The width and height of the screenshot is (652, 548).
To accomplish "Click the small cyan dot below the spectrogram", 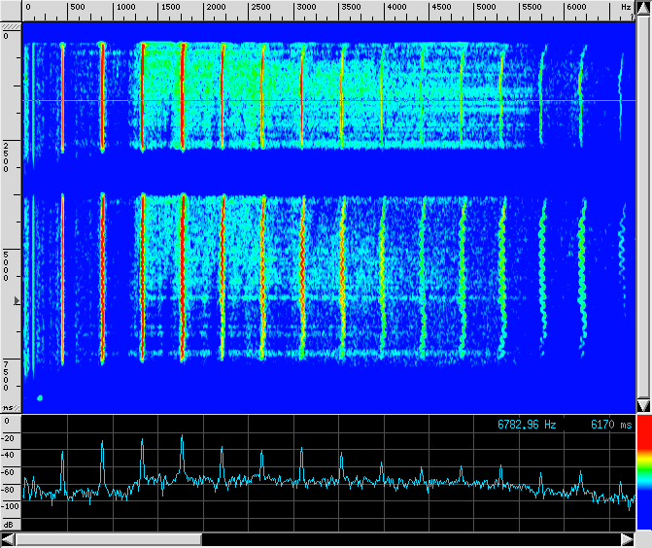I will click(x=40, y=397).
